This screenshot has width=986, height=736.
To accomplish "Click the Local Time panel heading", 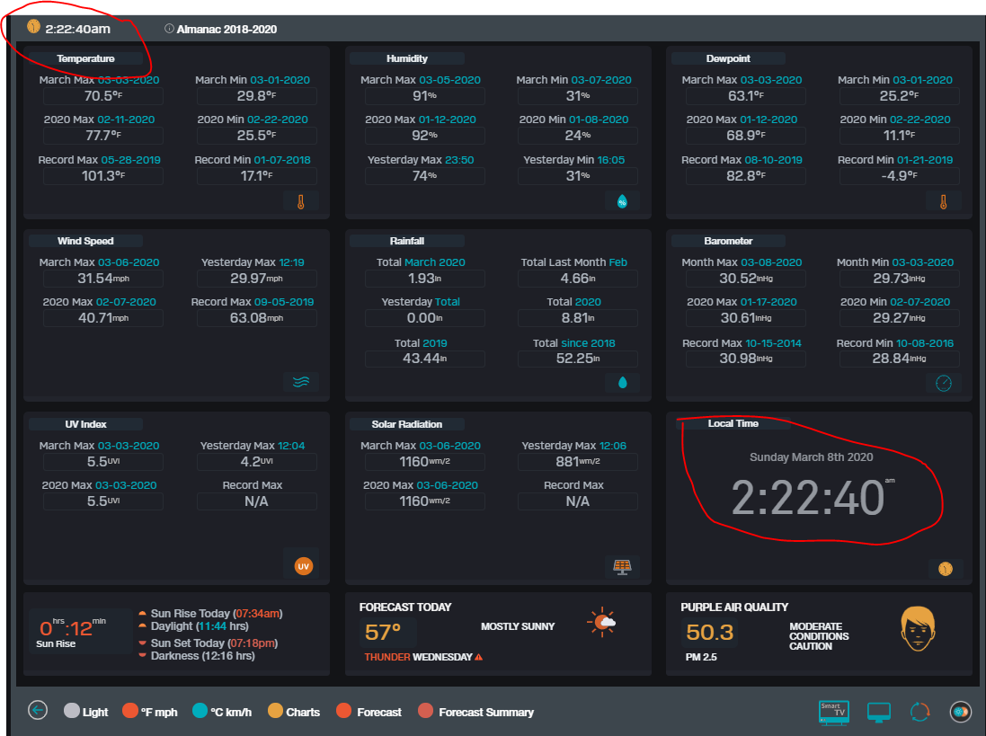I will click(x=733, y=423).
